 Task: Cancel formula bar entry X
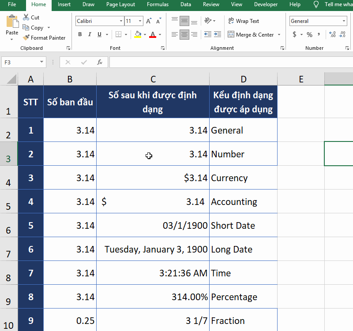68,62
